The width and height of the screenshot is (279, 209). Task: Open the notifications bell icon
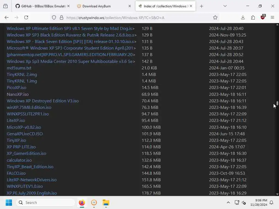pos(271,202)
